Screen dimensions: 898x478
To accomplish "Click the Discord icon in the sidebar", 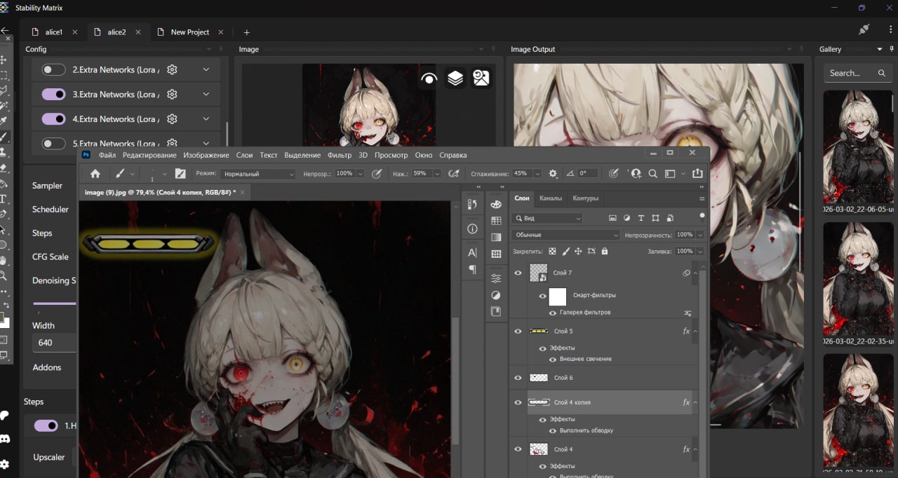I will 5,439.
